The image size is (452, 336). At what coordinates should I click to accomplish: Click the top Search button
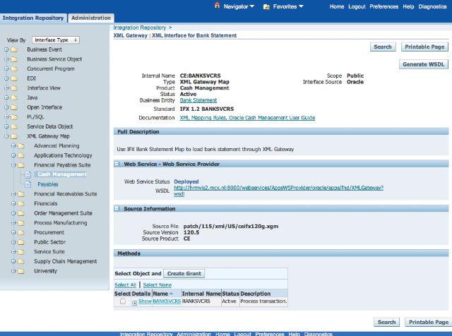pos(383,47)
